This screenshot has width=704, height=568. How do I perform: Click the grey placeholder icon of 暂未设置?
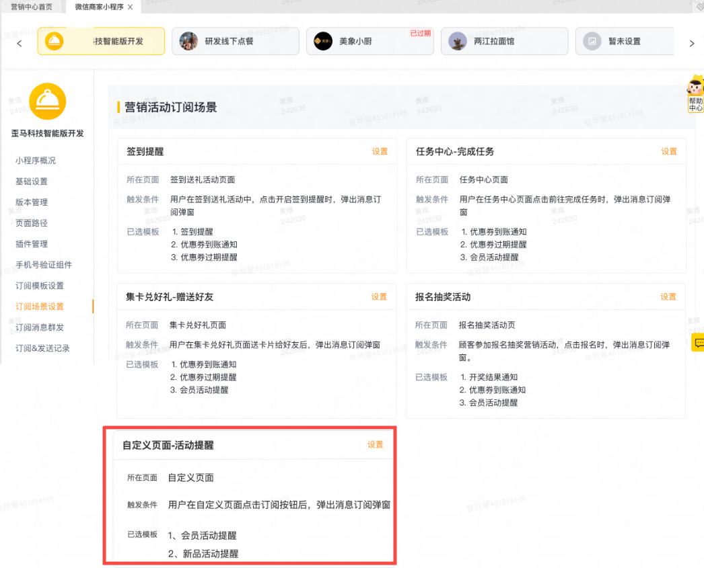592,41
